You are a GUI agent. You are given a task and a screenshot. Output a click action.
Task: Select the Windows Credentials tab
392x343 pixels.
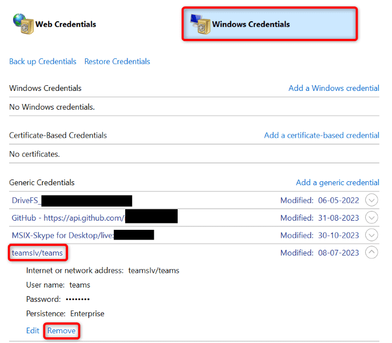coord(251,24)
